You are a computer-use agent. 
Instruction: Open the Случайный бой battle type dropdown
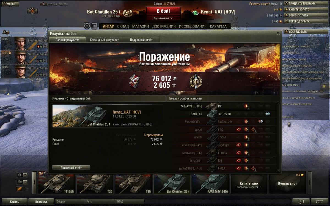(x=164, y=18)
